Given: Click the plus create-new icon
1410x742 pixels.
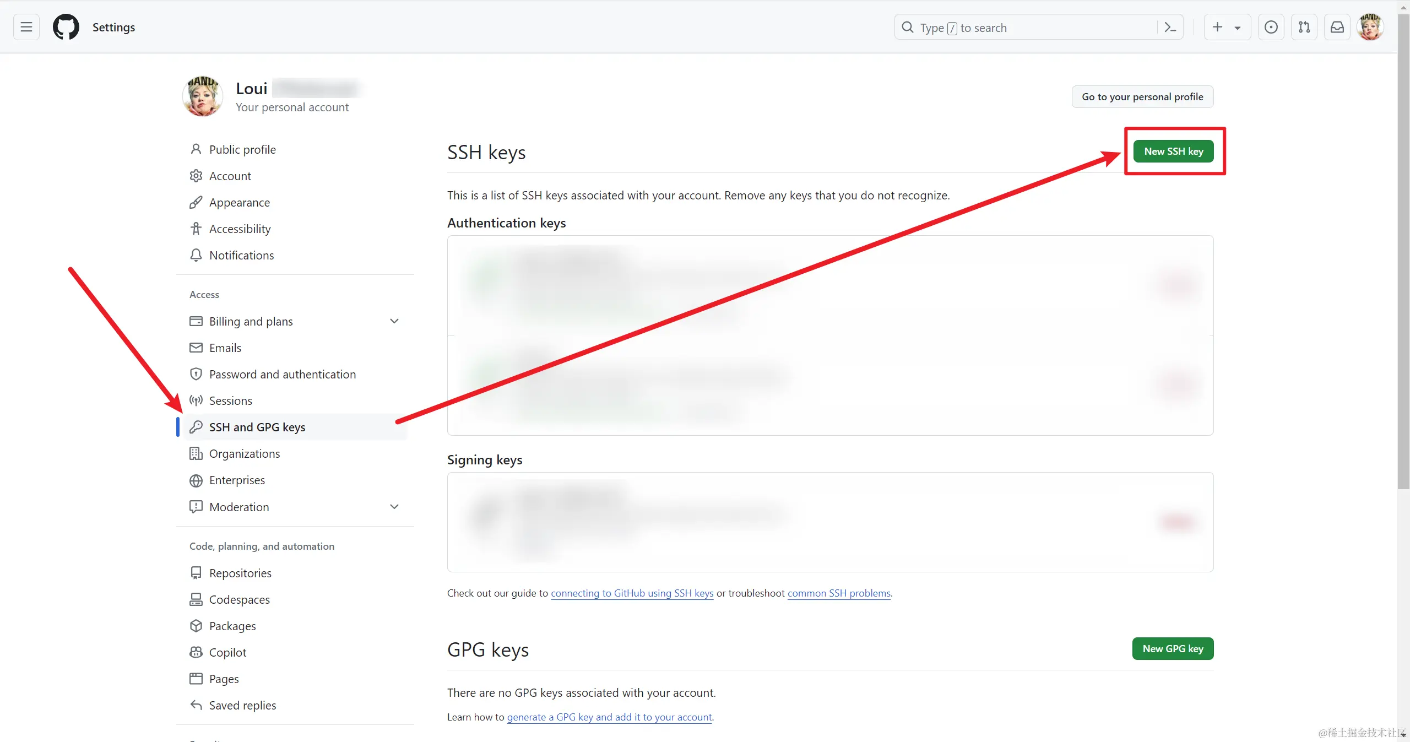Looking at the screenshot, I should click(1218, 27).
